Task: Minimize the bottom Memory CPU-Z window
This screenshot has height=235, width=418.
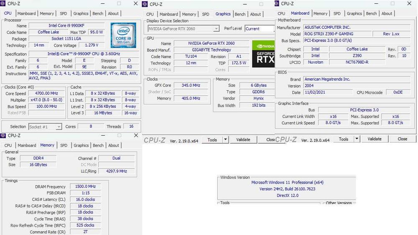Action: [103, 136]
